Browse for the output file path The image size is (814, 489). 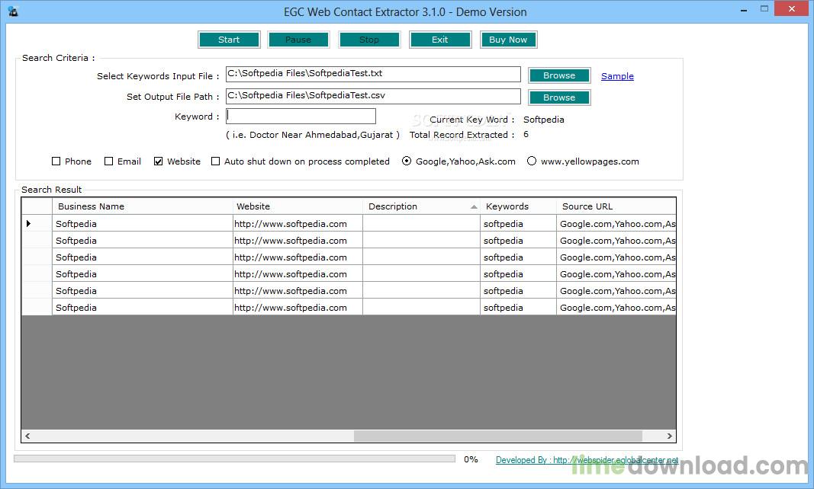[559, 97]
